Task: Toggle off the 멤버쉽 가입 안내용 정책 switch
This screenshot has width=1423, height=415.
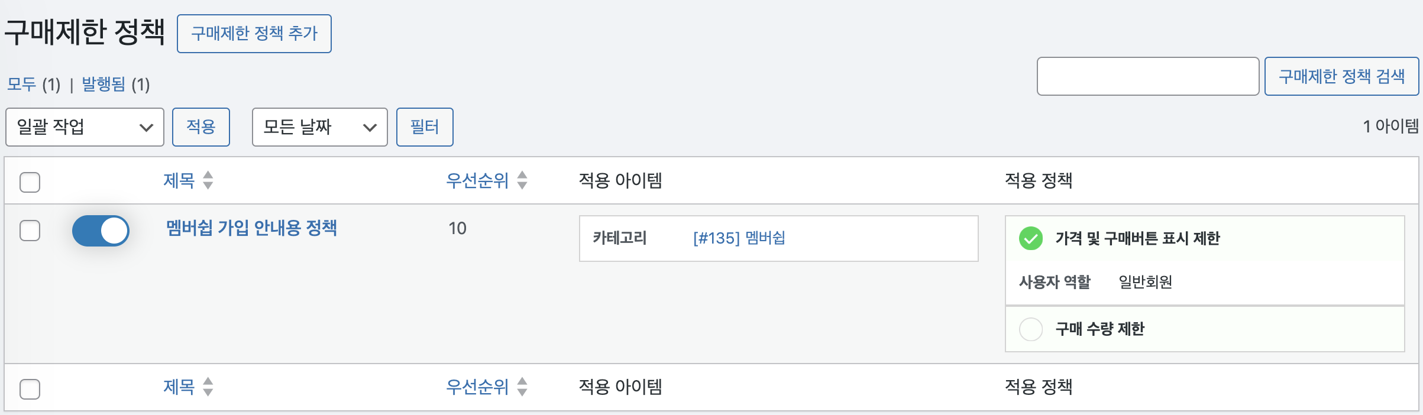Action: click(101, 231)
